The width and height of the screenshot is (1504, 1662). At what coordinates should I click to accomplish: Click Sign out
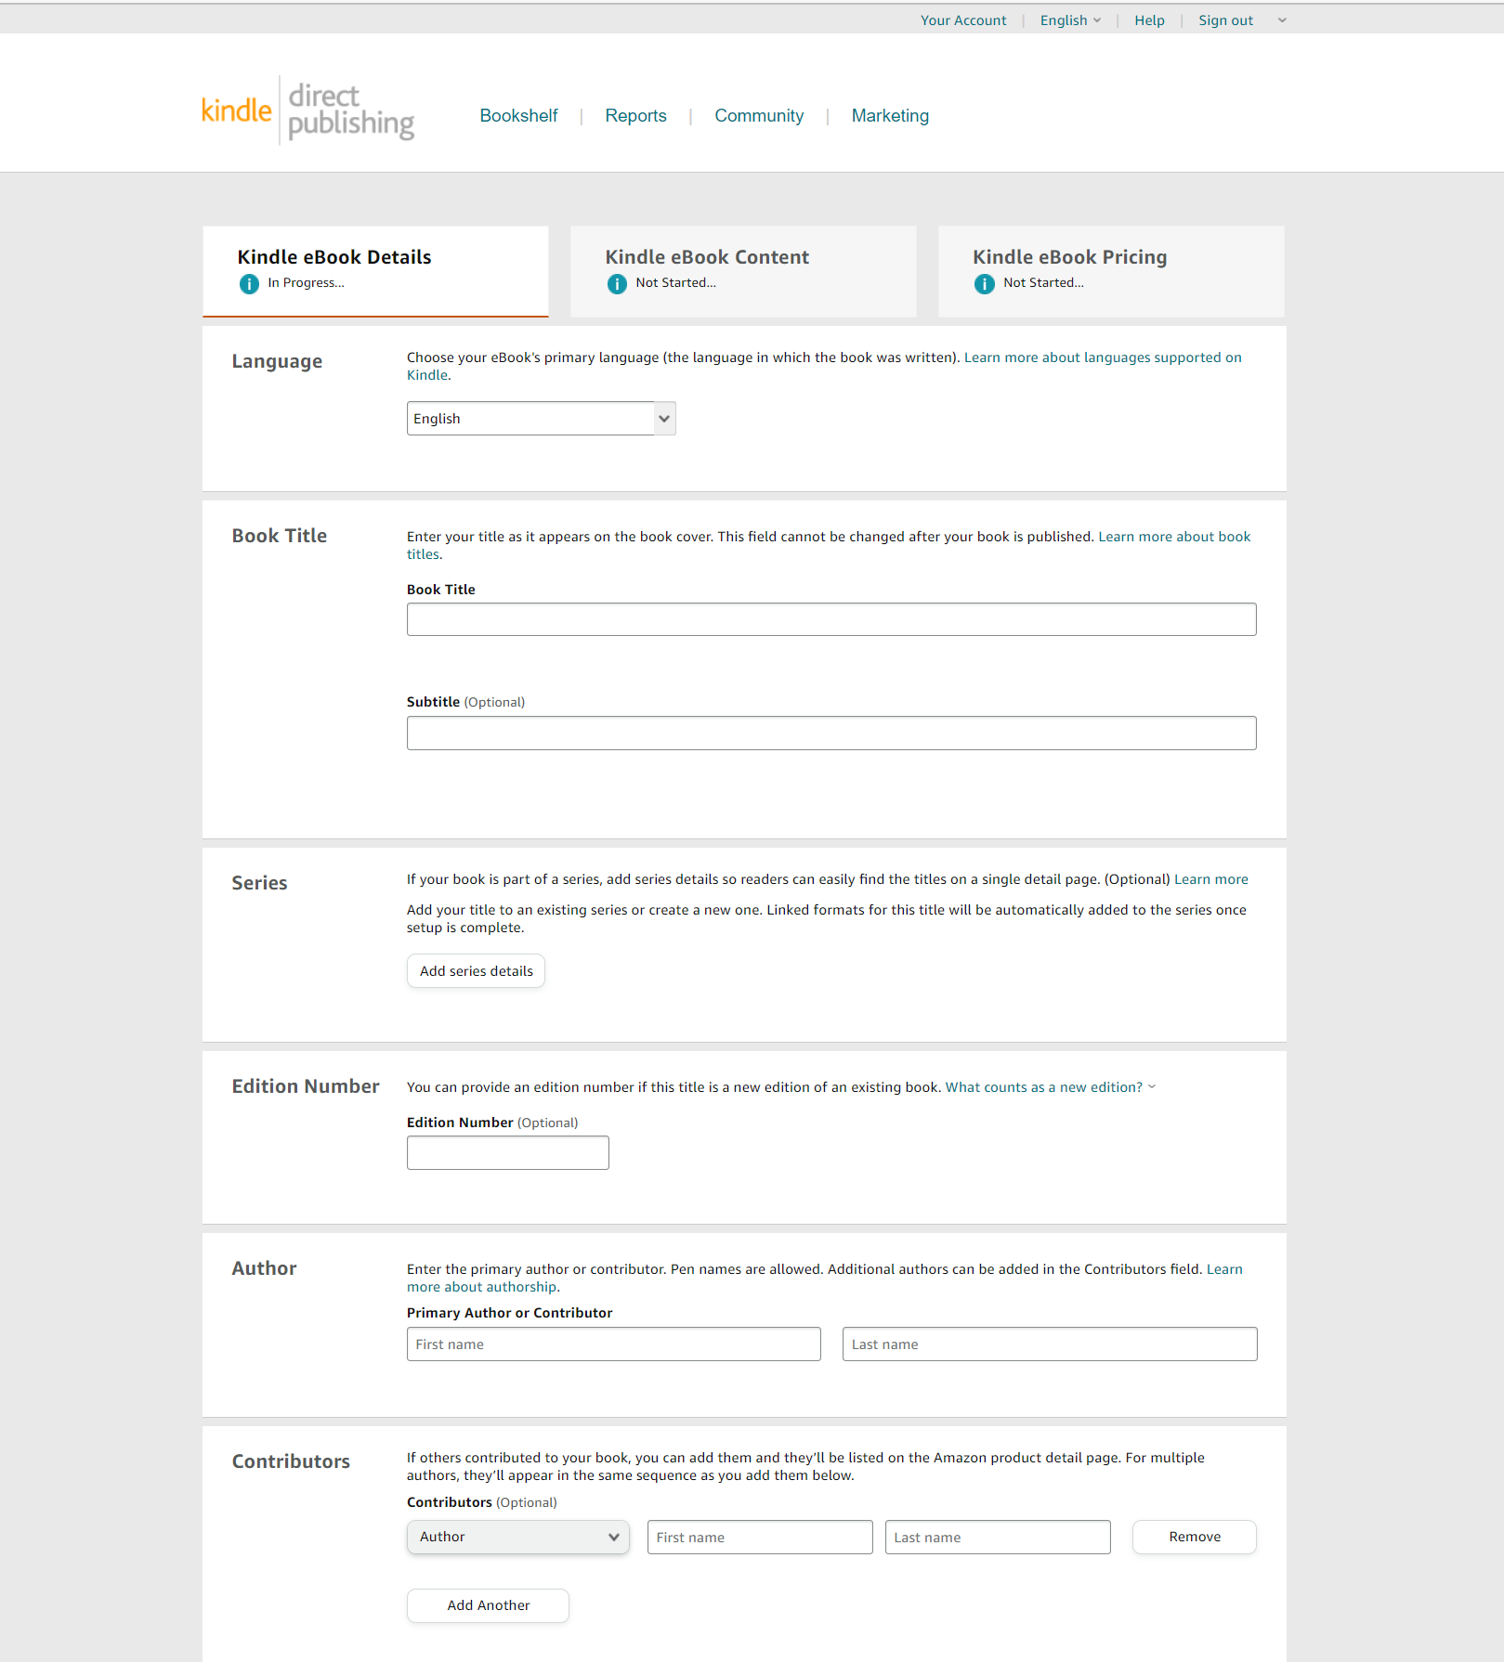(1225, 20)
